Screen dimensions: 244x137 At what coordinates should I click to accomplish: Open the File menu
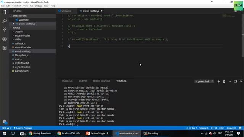coord(3,6)
